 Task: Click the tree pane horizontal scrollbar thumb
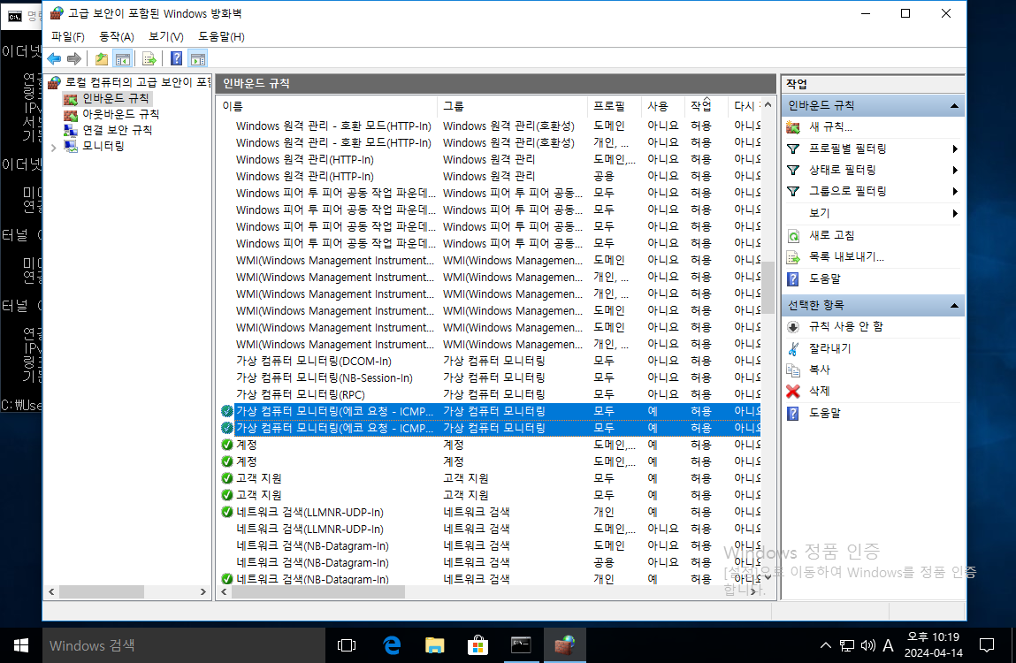pos(102,591)
